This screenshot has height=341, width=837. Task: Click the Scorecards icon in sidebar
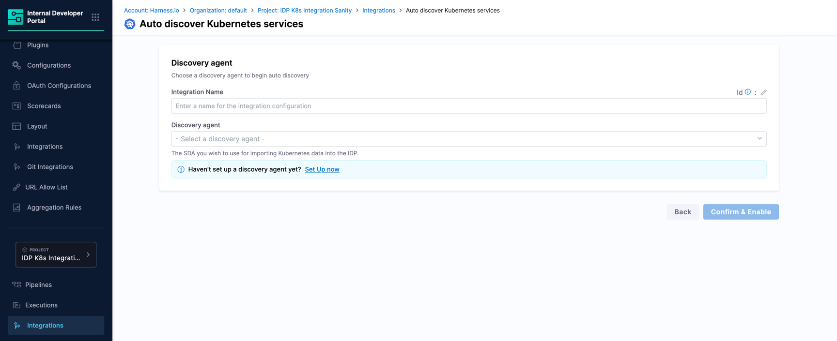17,106
